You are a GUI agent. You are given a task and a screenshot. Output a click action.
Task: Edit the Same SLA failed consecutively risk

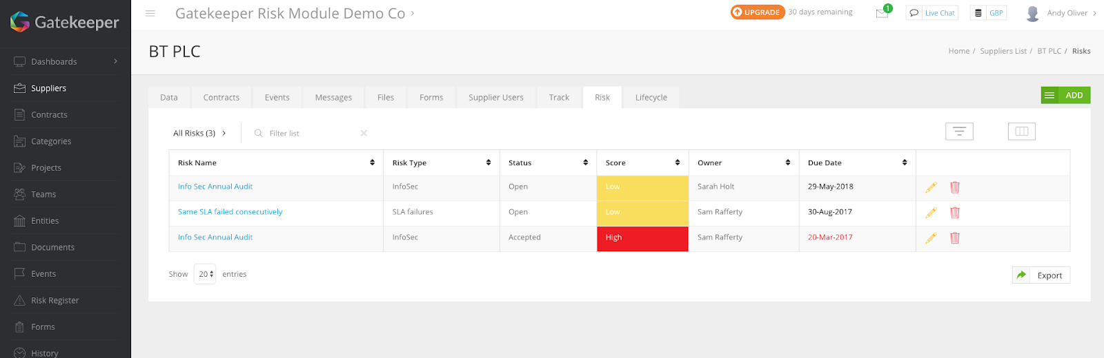931,213
